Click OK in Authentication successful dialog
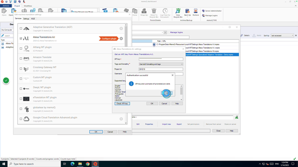 [x=166, y=93]
